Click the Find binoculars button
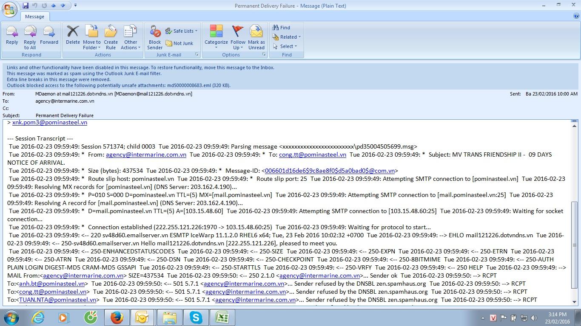581x326 pixels. 282,28
